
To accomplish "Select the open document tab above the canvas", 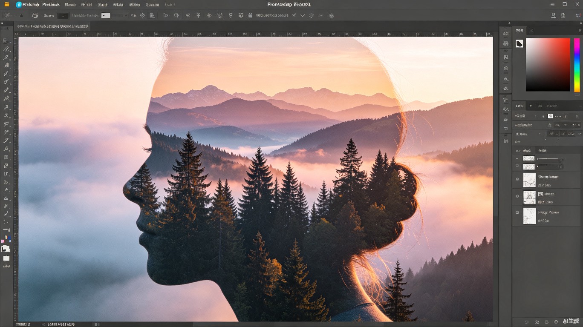I will pos(52,26).
